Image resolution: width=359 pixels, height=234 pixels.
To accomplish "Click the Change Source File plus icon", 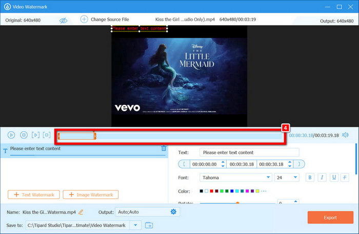I will click(x=84, y=19).
